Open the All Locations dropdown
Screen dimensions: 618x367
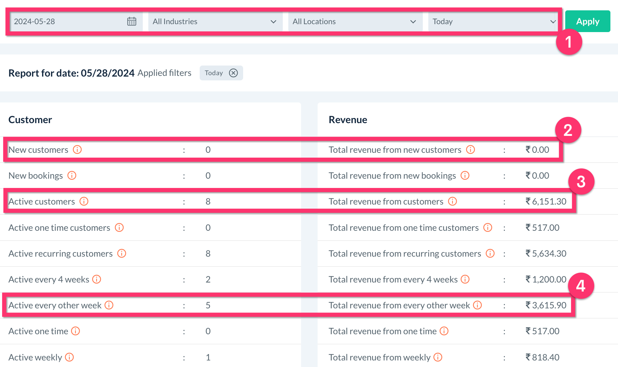(x=355, y=21)
